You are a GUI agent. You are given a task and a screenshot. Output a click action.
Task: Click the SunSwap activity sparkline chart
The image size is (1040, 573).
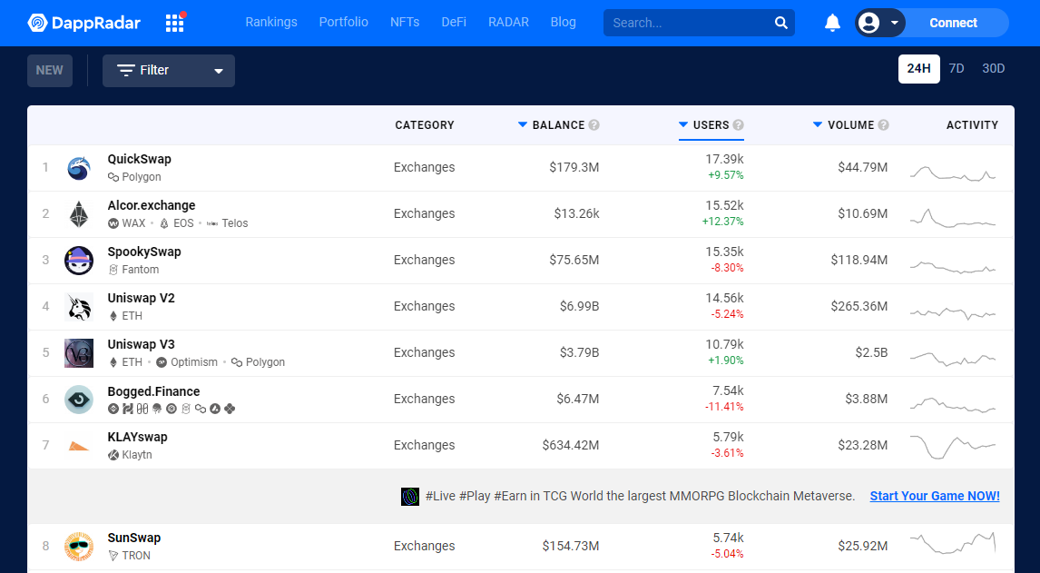[953, 543]
